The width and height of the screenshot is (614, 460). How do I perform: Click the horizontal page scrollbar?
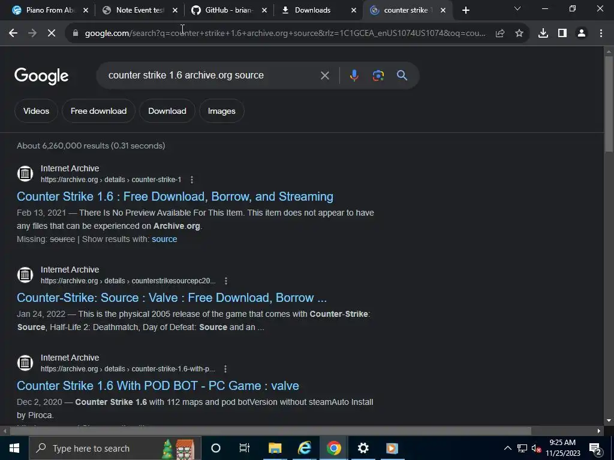(270, 431)
